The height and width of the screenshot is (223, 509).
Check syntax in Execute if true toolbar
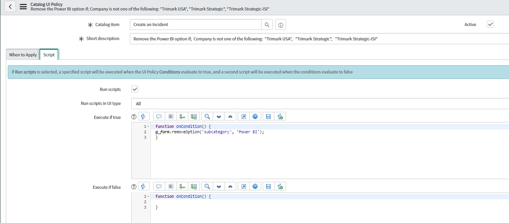click(280, 117)
